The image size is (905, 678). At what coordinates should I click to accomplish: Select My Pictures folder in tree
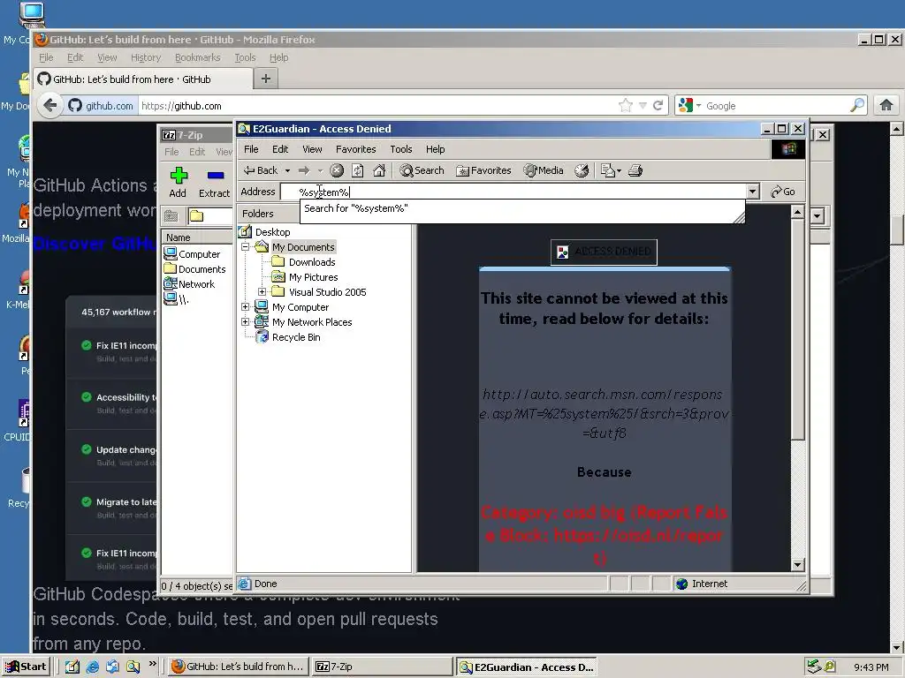click(x=313, y=277)
